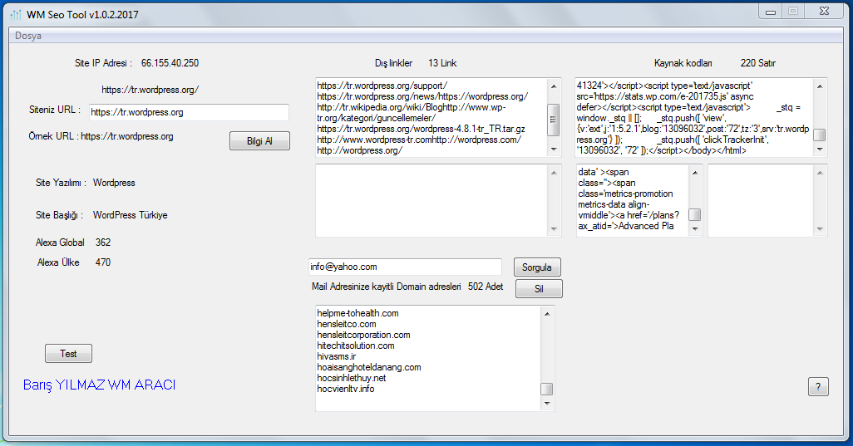Click inside the empty rightmost textbox
853x446 pixels.
(x=761, y=200)
